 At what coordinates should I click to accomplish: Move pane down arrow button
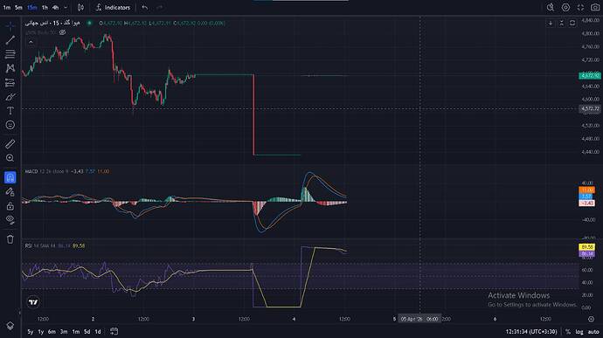551,23
